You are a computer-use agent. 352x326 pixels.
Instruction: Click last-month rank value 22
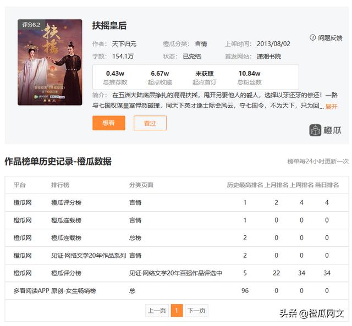click(276, 273)
